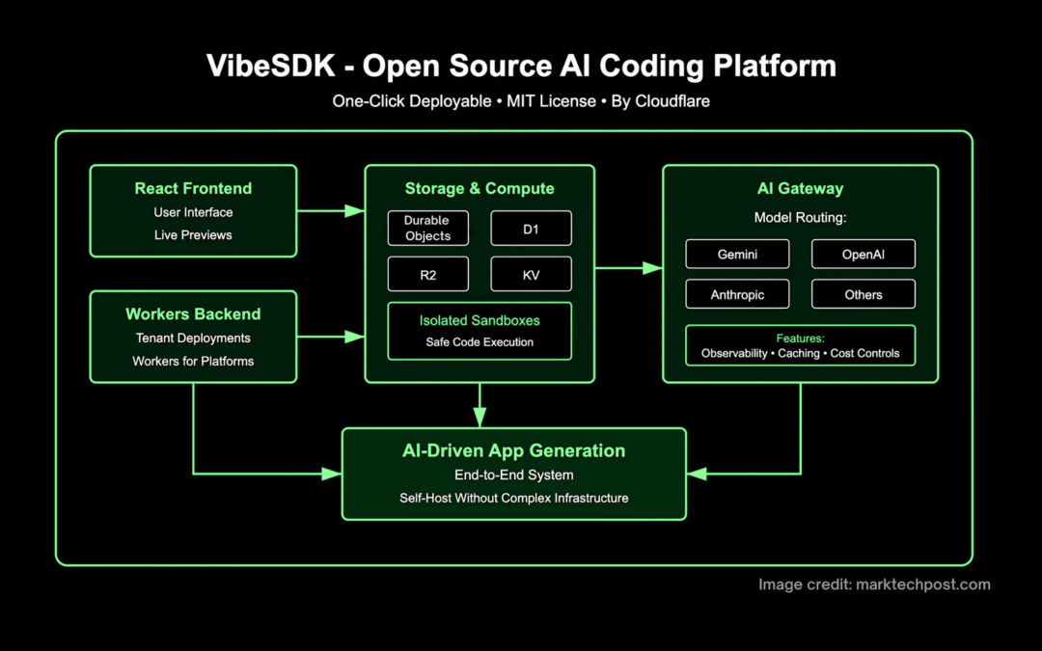Click the "Workers Backend" heading
1042x651 pixels.
193,313
